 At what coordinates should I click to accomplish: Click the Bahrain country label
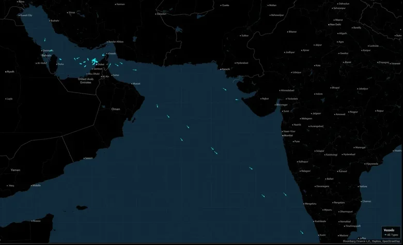coord(47,55)
